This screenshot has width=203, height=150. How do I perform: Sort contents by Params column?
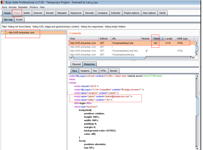click(146, 39)
